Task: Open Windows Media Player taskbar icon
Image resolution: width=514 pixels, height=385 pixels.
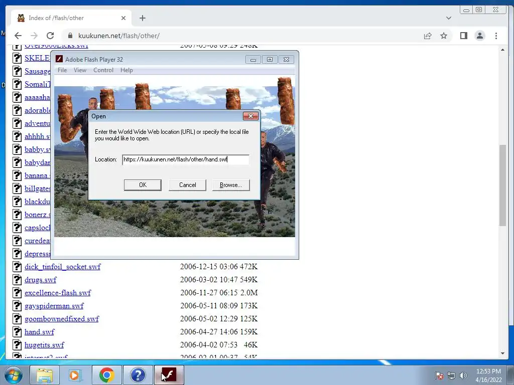Action: click(75, 375)
